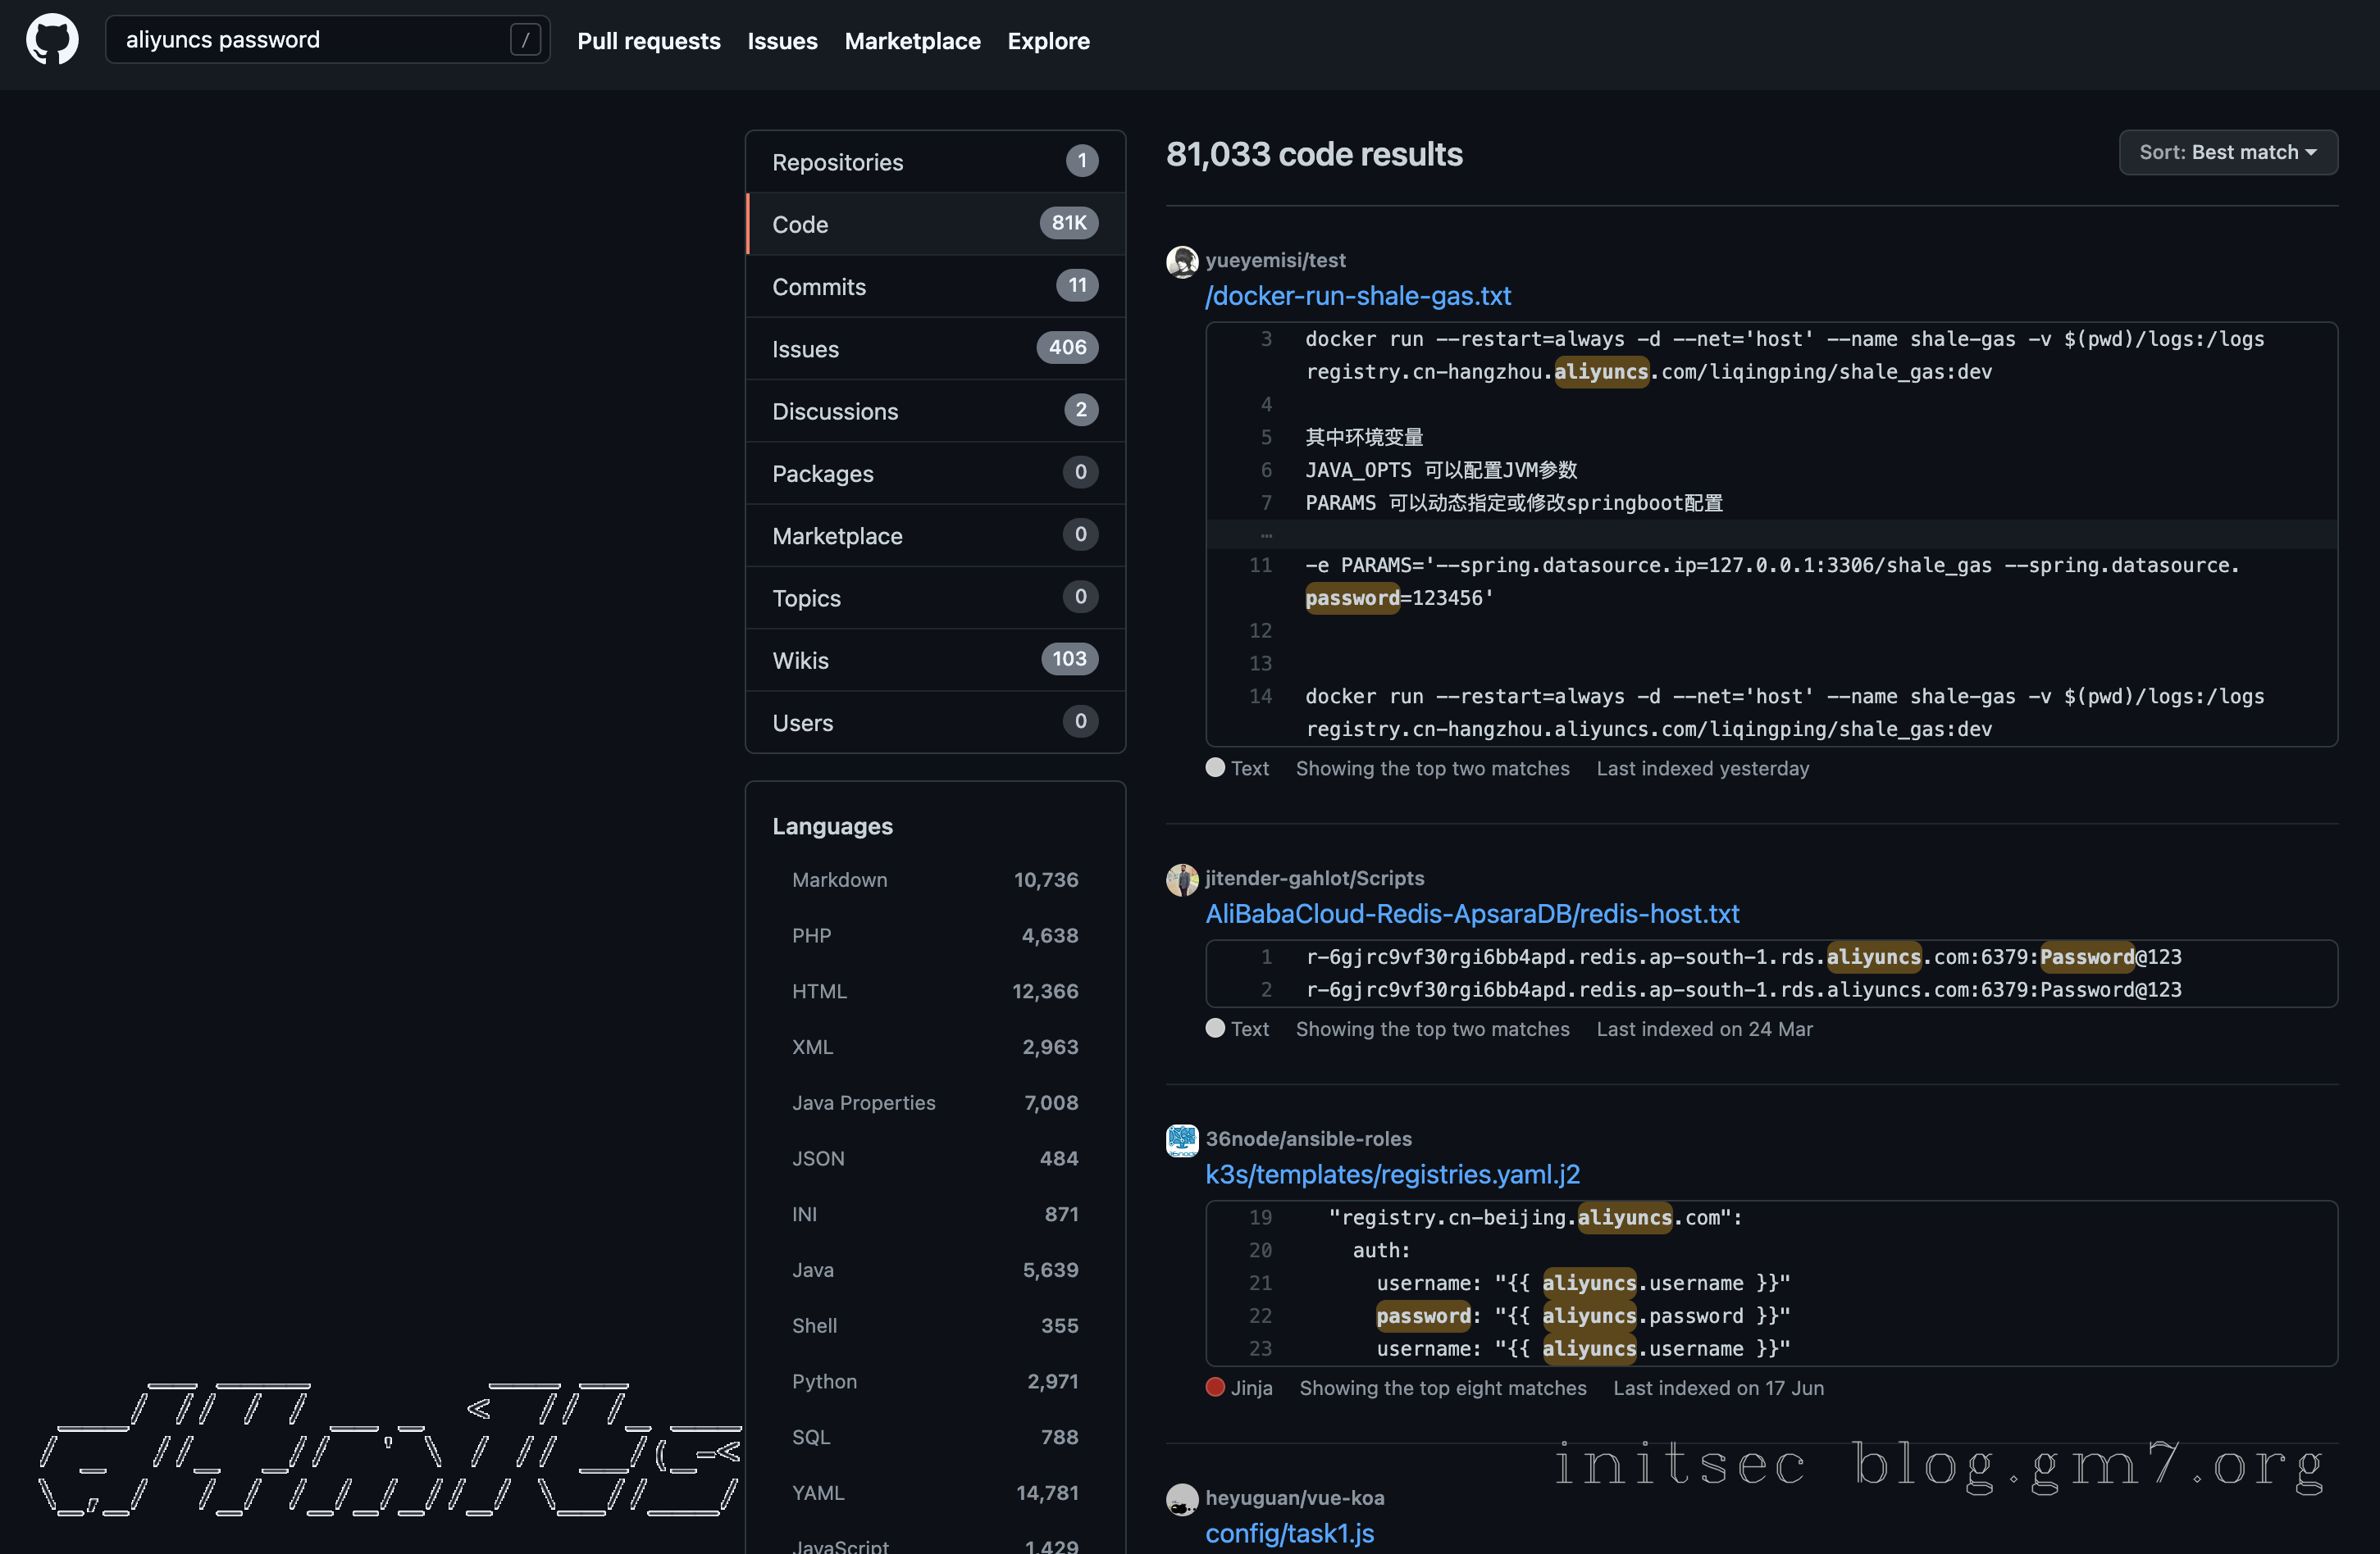The width and height of the screenshot is (2380, 1554).
Task: Click the 36node organization avatar
Action: click(x=1182, y=1140)
